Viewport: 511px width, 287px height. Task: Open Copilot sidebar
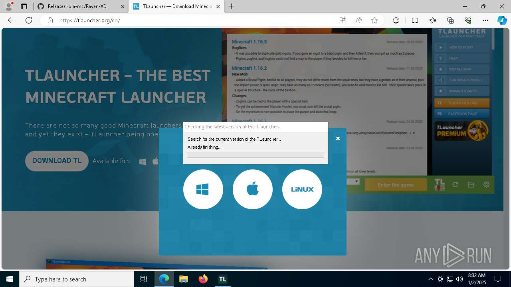(502, 20)
